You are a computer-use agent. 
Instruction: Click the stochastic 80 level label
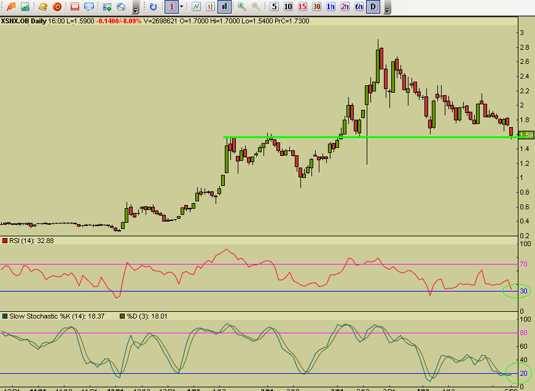tap(524, 333)
